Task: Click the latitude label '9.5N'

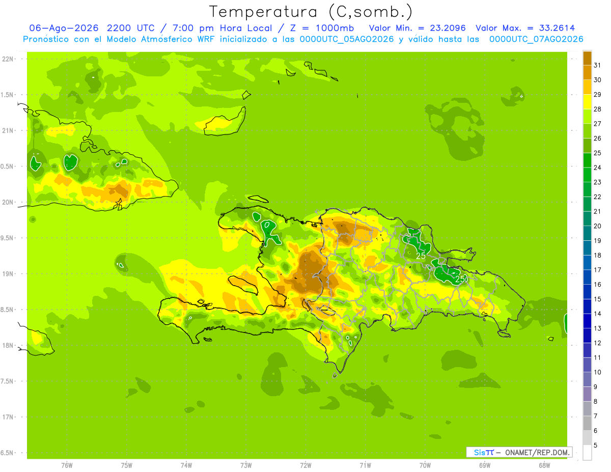Action: point(8,238)
